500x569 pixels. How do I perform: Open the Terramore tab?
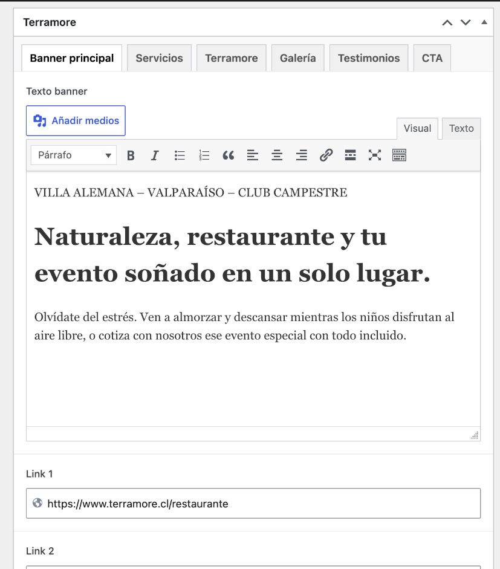[232, 58]
